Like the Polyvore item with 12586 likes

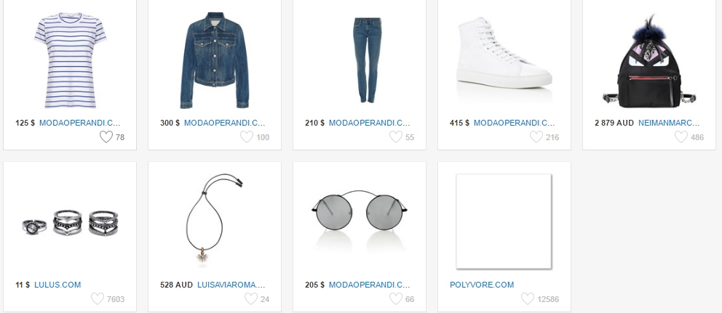(528, 298)
